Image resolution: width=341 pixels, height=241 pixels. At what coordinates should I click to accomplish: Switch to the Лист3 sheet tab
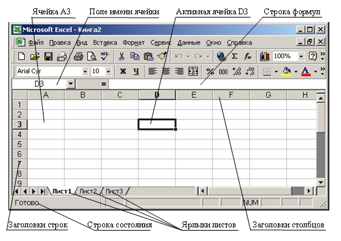114,191
